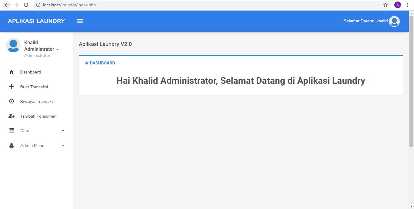Expand the Data submenu plus sign
Viewport: 414px width, 209px height.
[63, 131]
